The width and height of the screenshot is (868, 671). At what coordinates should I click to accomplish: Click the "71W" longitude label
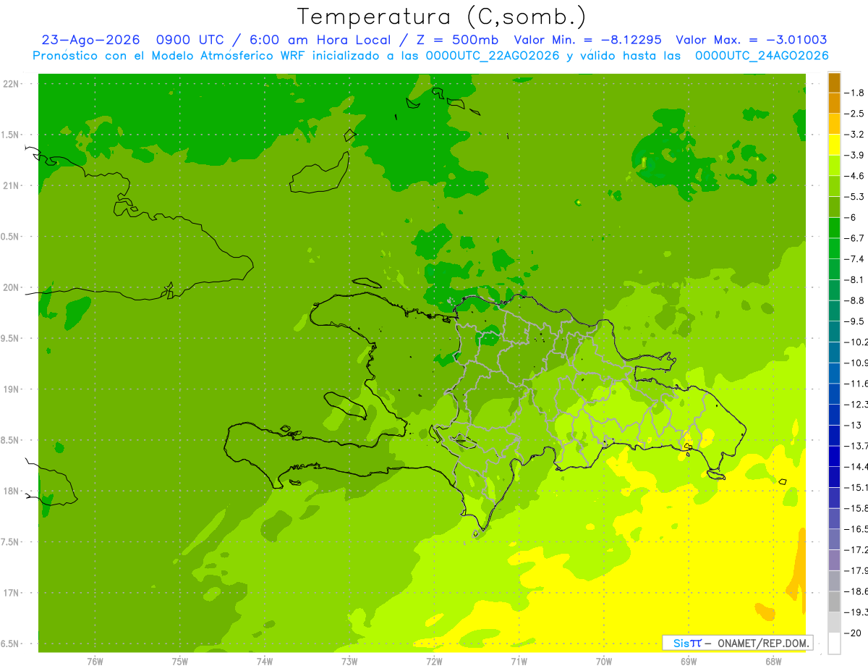tap(519, 662)
